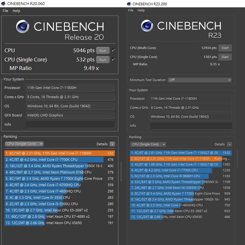Image resolution: width=245 pixels, height=245 pixels.
Task: Select R20 rank 11 Xeon E7-4890 v2 row
Action: pos(60,217)
